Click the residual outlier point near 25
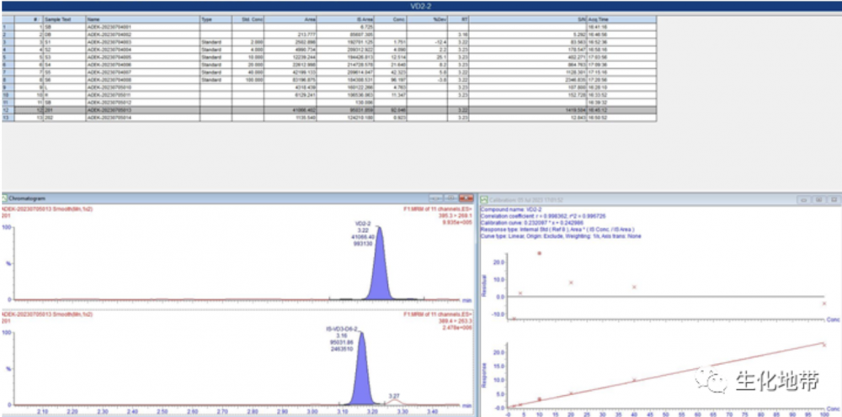 pyautogui.click(x=539, y=253)
